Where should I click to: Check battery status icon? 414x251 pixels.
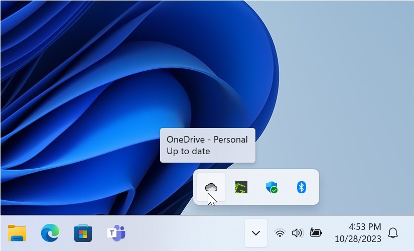coord(316,232)
